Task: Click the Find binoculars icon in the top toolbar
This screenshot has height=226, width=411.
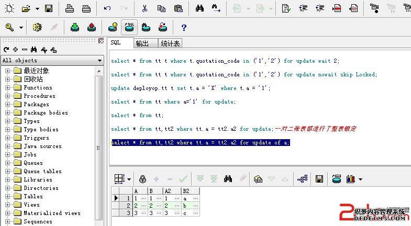Action: tap(199, 8)
